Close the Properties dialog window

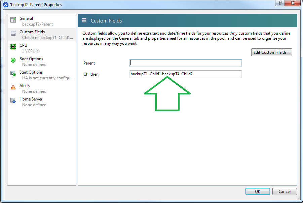point(293,3)
